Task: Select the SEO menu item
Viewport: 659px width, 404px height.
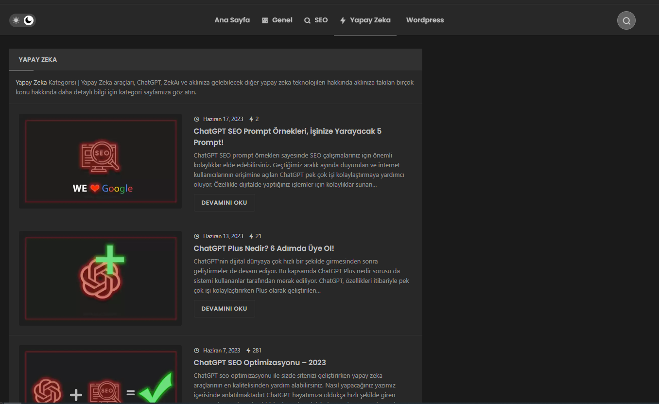Action: click(x=316, y=20)
